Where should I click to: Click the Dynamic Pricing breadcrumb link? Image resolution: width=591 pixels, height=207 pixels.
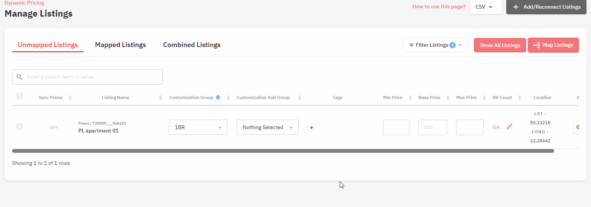pos(24,3)
